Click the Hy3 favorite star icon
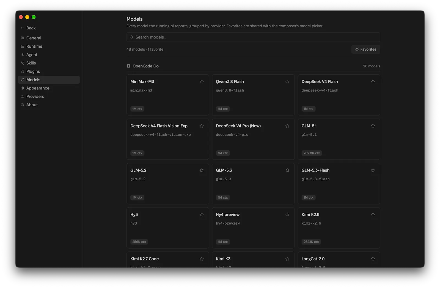 tap(202, 214)
